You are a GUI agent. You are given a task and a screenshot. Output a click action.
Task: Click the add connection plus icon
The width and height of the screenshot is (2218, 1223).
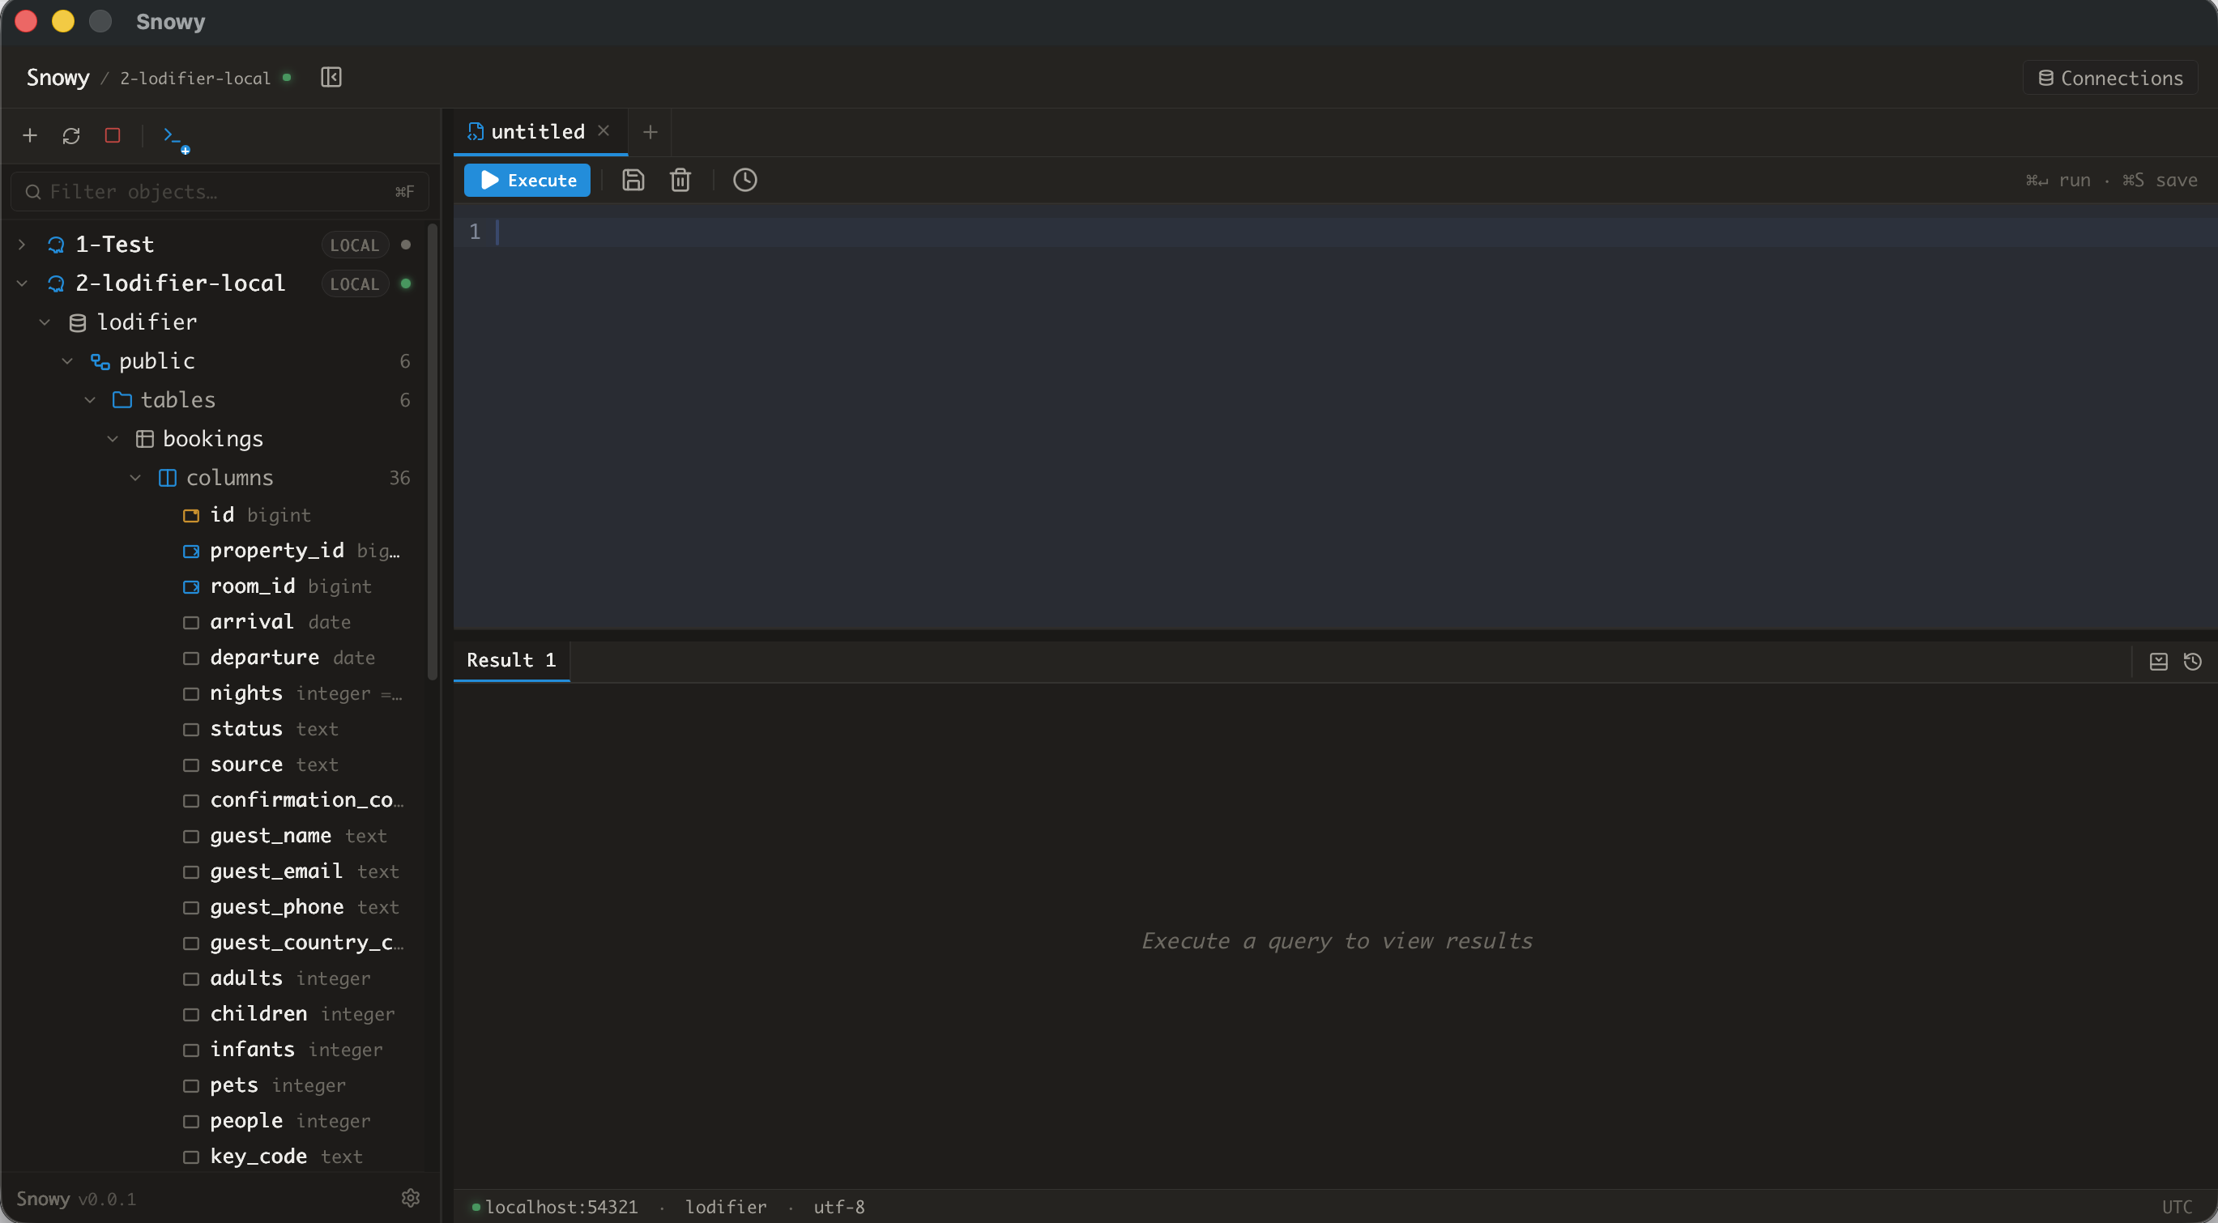[x=30, y=135]
